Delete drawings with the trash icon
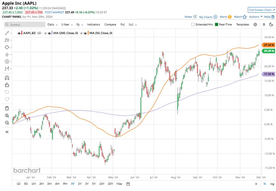Screen dimensions: 276x191 [x=7, y=108]
